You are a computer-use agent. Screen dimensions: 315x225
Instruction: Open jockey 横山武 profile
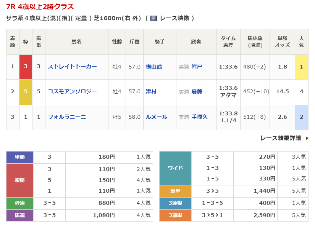(x=154, y=67)
